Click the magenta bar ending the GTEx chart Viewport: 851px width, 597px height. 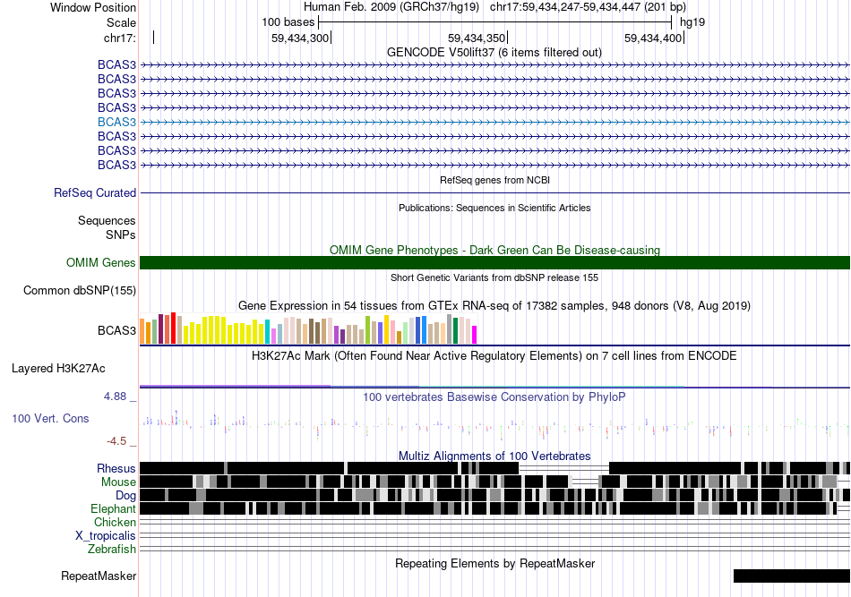pos(475,335)
